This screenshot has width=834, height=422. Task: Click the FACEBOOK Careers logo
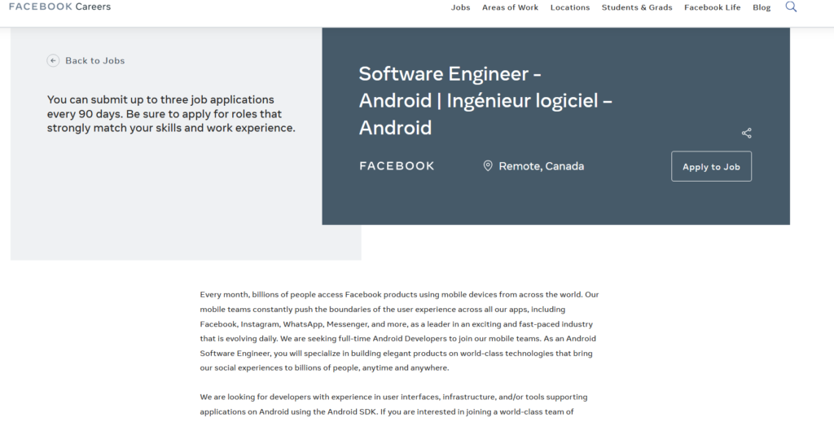59,7
